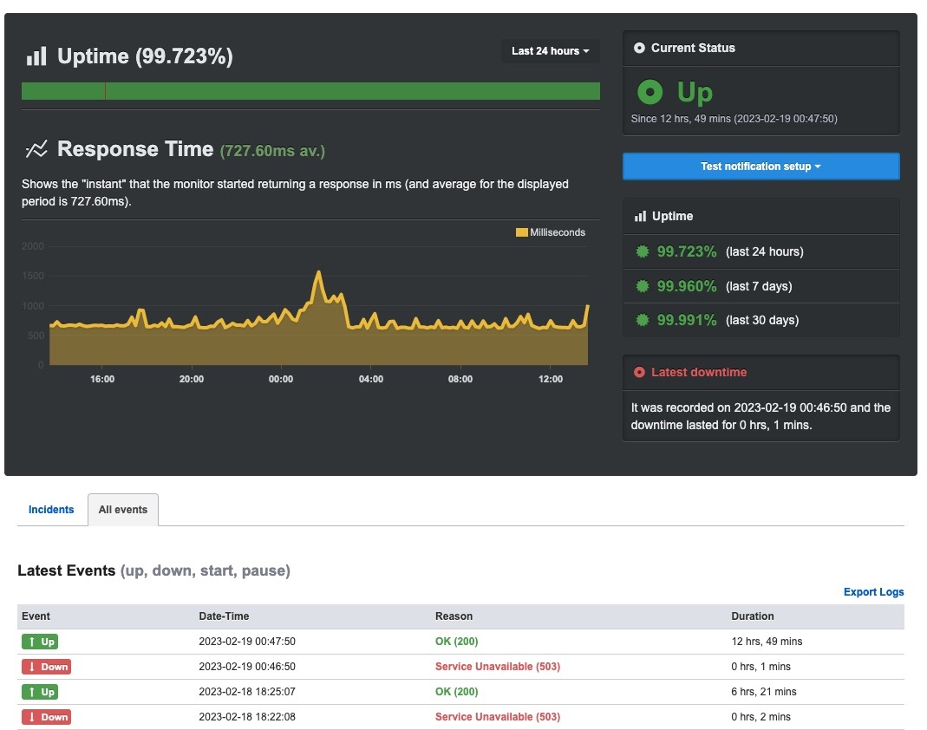The image size is (927, 730).
Task: Click the green Up badge at 00:47:50
Action: pos(40,642)
